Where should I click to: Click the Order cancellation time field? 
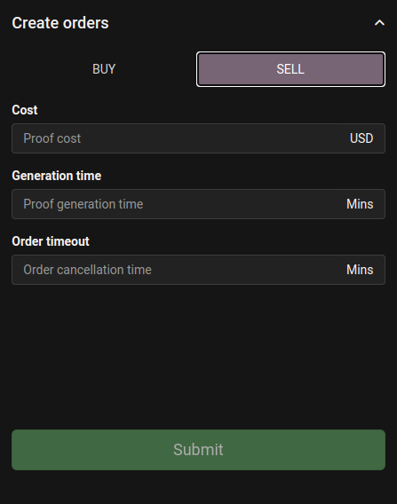199,270
